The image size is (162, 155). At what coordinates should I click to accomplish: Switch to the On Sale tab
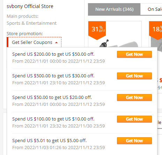151,9
